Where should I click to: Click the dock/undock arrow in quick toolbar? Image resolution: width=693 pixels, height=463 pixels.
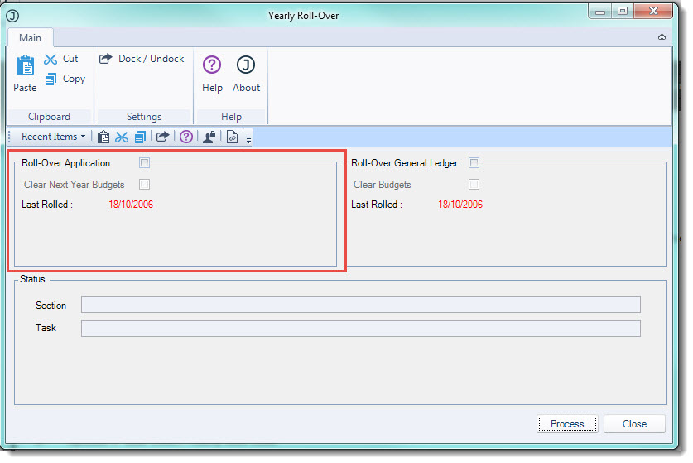(162, 137)
